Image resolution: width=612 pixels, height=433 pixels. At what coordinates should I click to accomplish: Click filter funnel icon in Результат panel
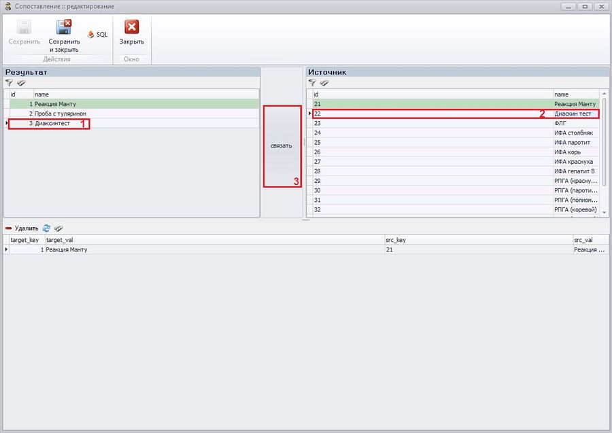click(x=10, y=82)
